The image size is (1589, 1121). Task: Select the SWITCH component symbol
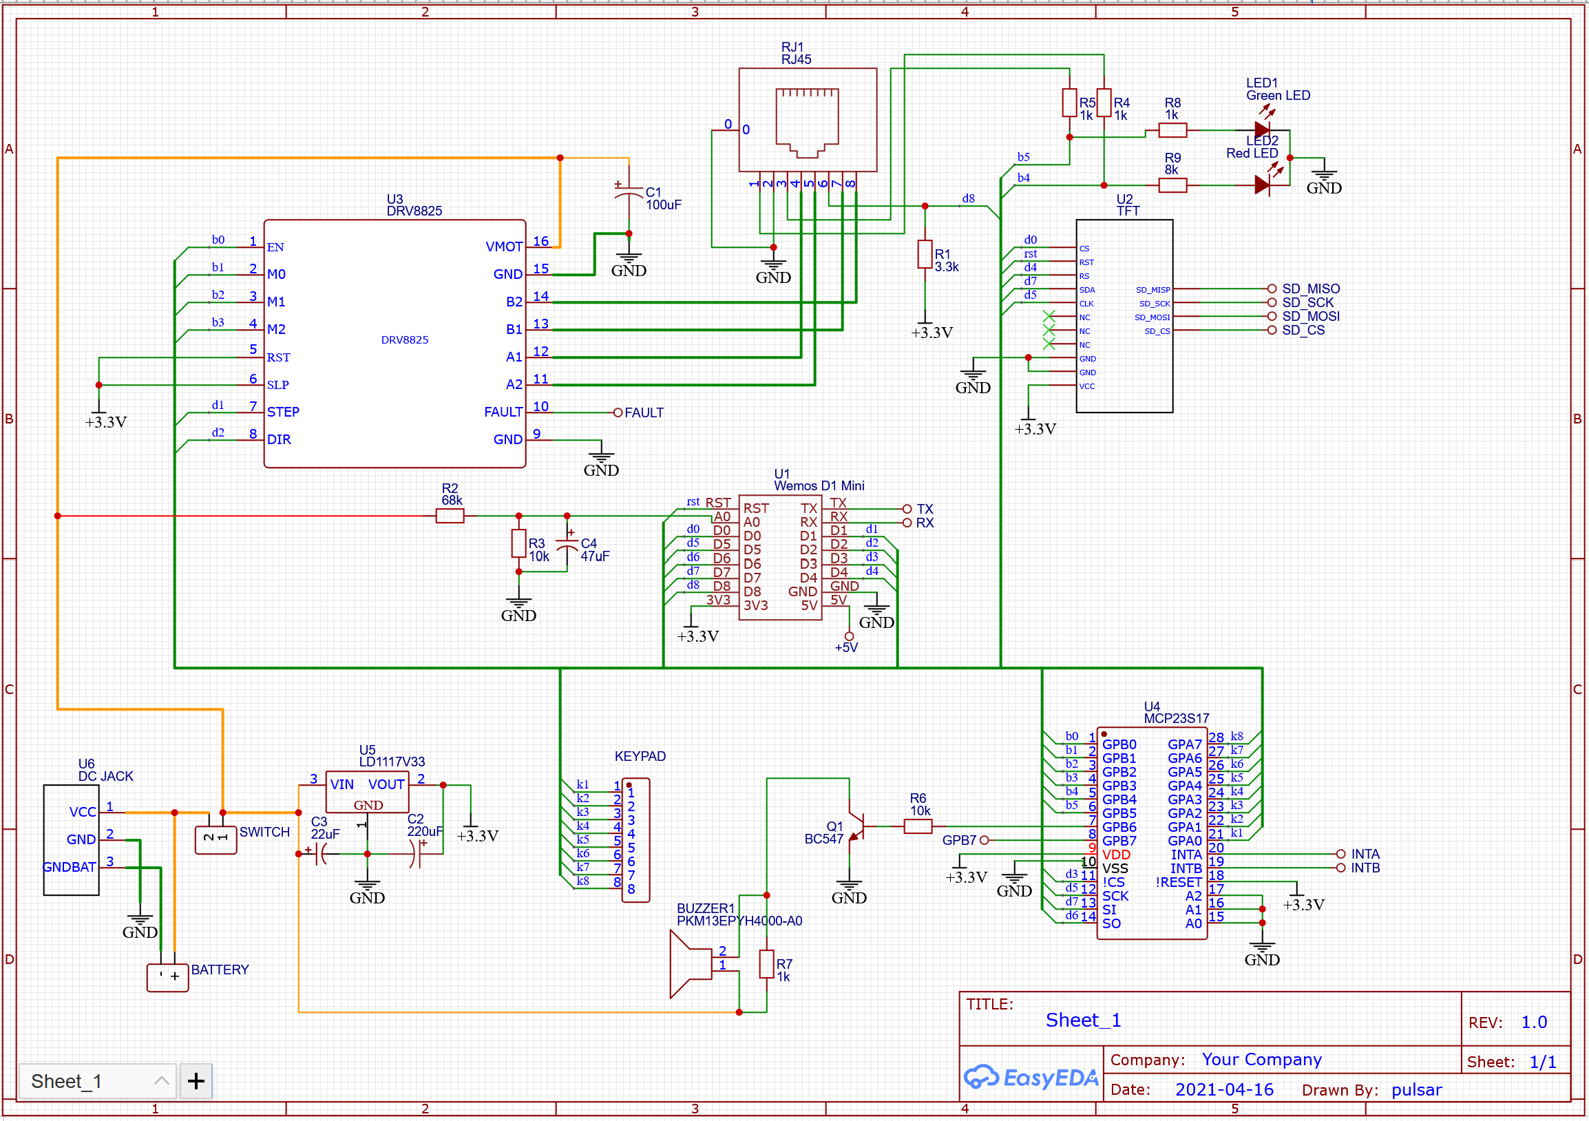point(216,839)
